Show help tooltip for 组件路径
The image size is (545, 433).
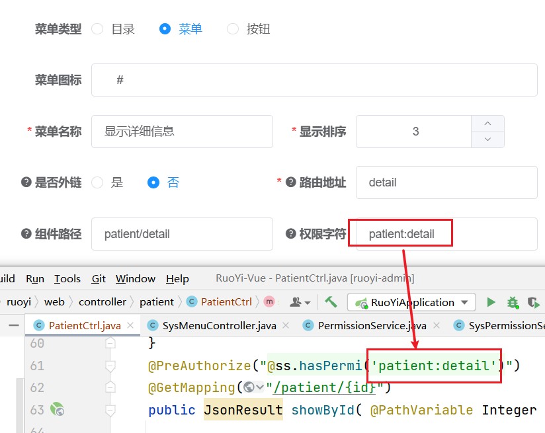[26, 233]
